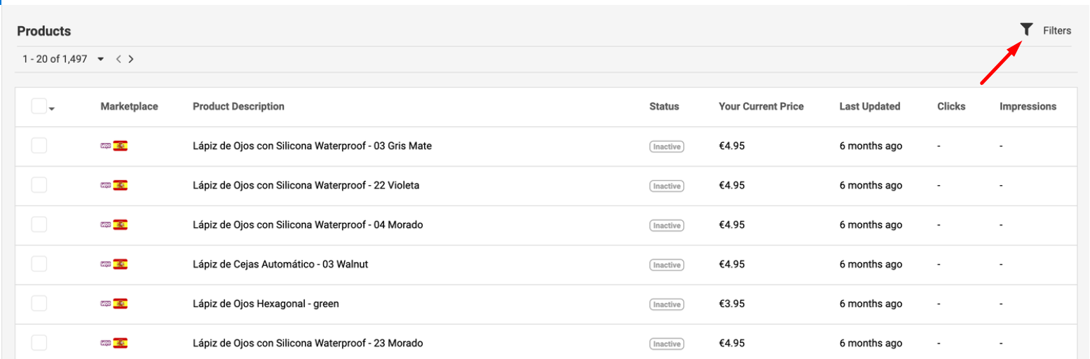Check the 03 Gris Mate product row
Viewport: 1090px width, 359px height.
point(39,146)
